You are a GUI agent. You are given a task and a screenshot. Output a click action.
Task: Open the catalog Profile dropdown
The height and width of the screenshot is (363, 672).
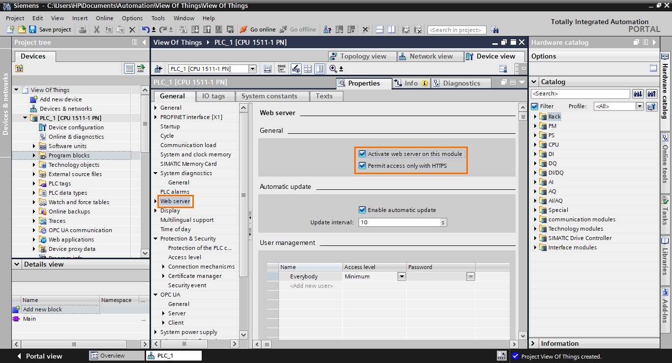click(x=640, y=106)
